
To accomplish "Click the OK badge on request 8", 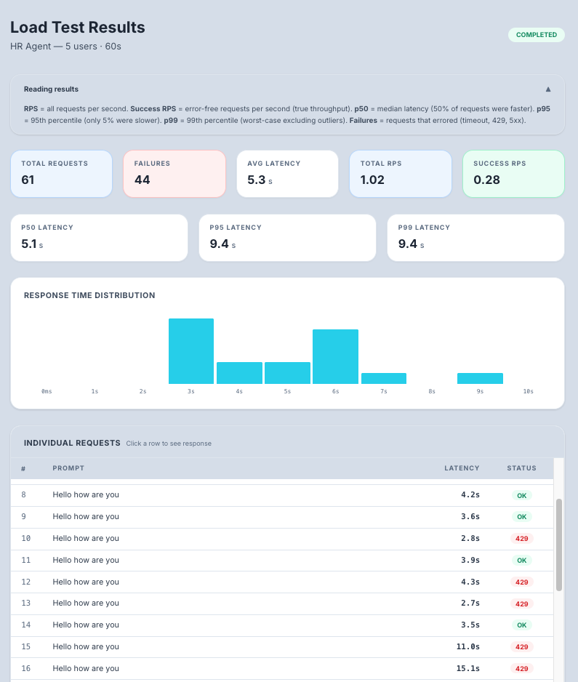I will pyautogui.click(x=522, y=495).
